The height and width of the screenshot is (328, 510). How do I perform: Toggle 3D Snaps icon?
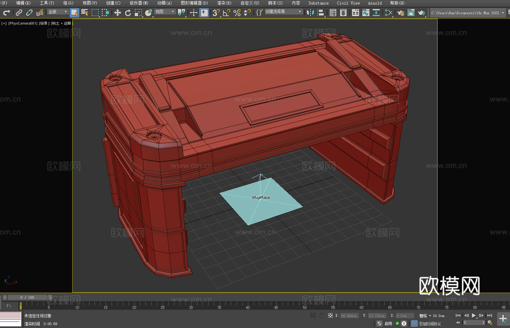216,13
